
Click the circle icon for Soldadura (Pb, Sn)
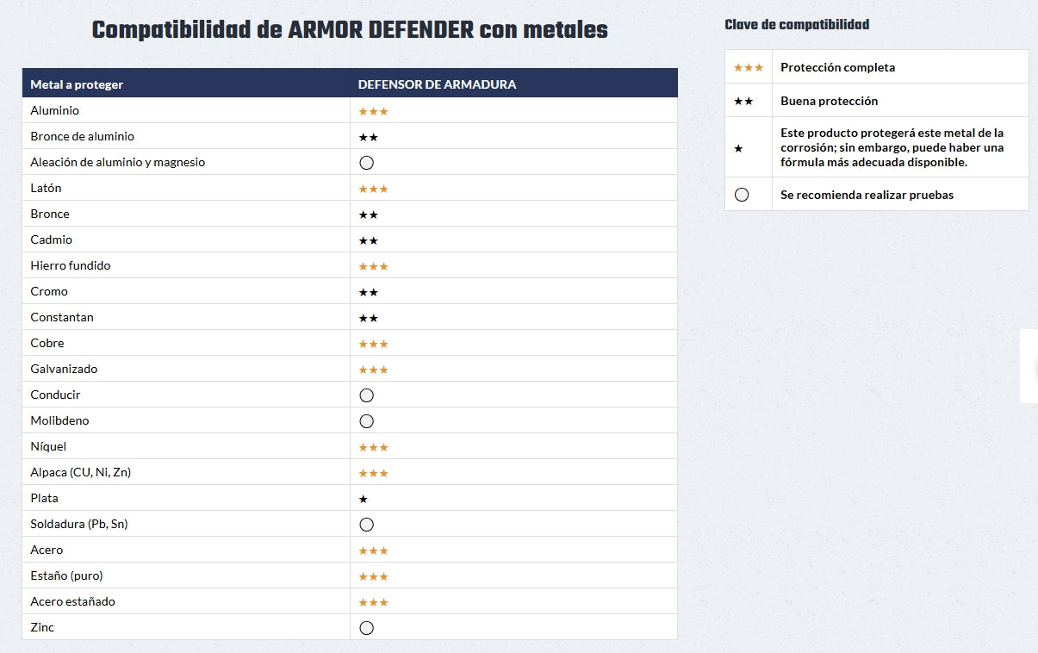pos(366,525)
